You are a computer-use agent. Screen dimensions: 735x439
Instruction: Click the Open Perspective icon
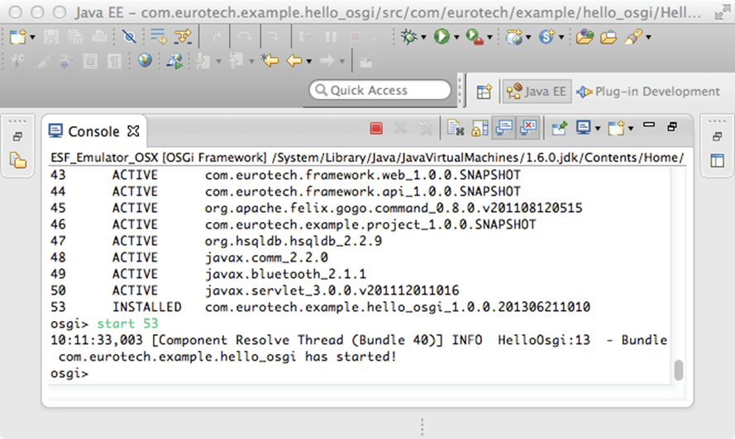click(x=484, y=92)
